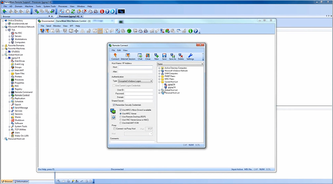The image size is (333, 184).
Task: Click blue question mark icon in Mini Remote Control toolbar
Action: (196, 31)
